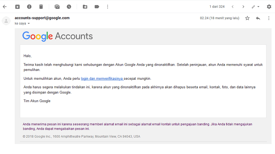275x154 pixels.
Task: Click the '© 2018 Google Inc.' footer text
Action: [81, 136]
